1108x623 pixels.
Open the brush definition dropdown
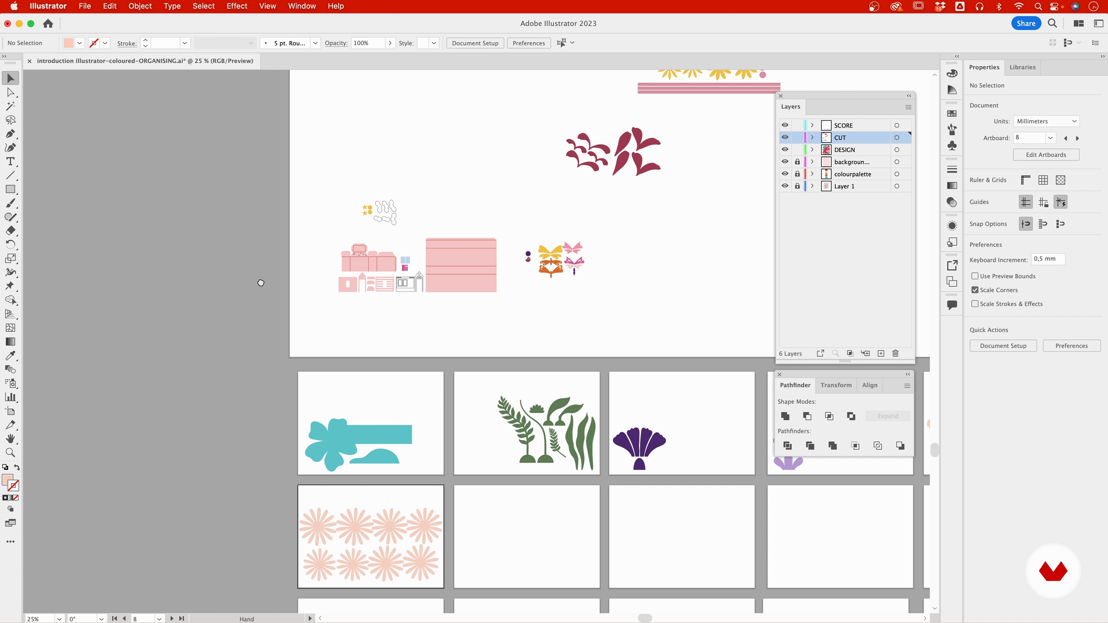[315, 43]
